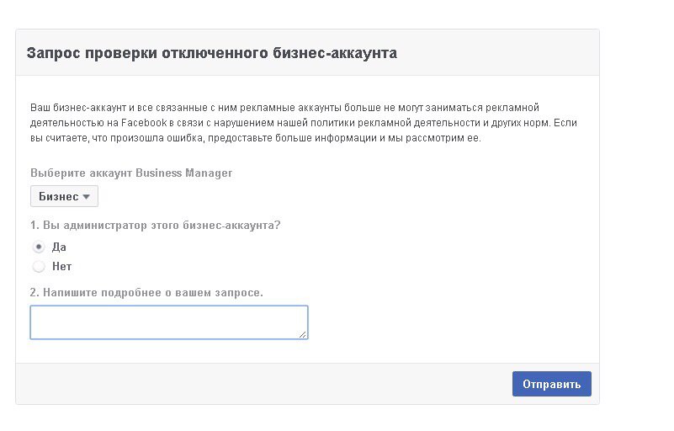Click the first line of the explanation paragraph

(x=284, y=108)
